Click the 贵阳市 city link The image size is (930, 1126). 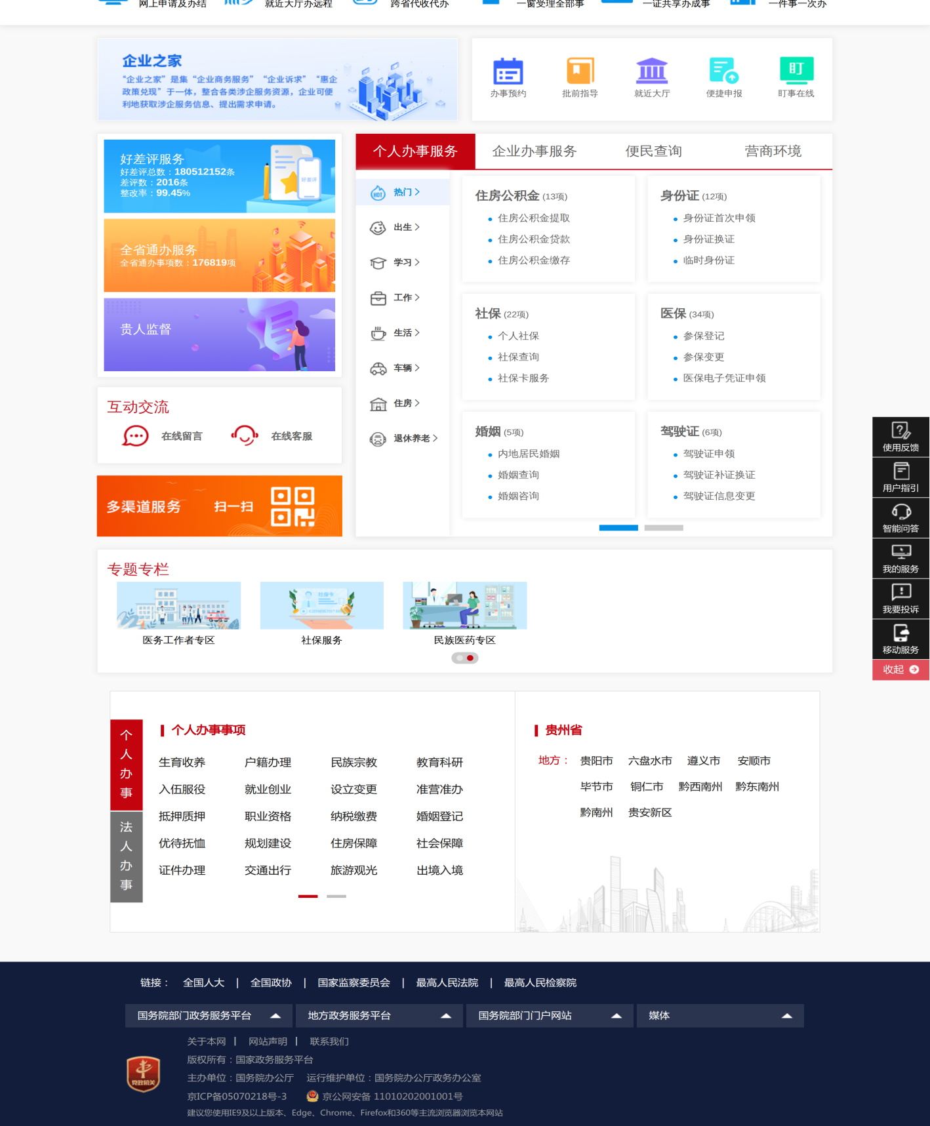pos(596,761)
